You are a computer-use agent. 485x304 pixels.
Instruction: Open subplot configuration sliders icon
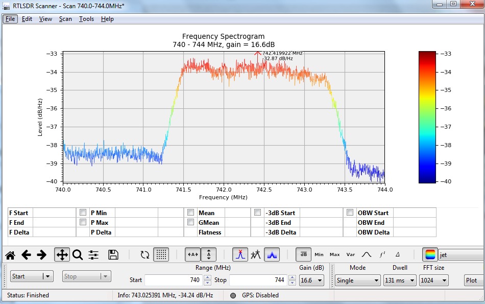(93, 255)
